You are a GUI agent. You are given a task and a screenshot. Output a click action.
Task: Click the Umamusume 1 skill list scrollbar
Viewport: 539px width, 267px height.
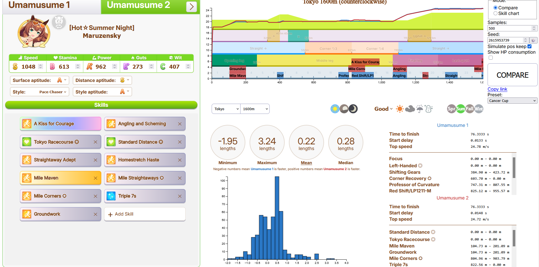tap(514, 168)
